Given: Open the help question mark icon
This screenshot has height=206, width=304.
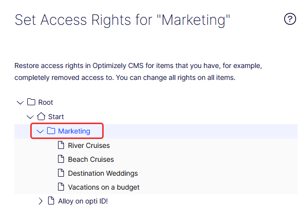Looking at the screenshot, I should coord(290,19).
